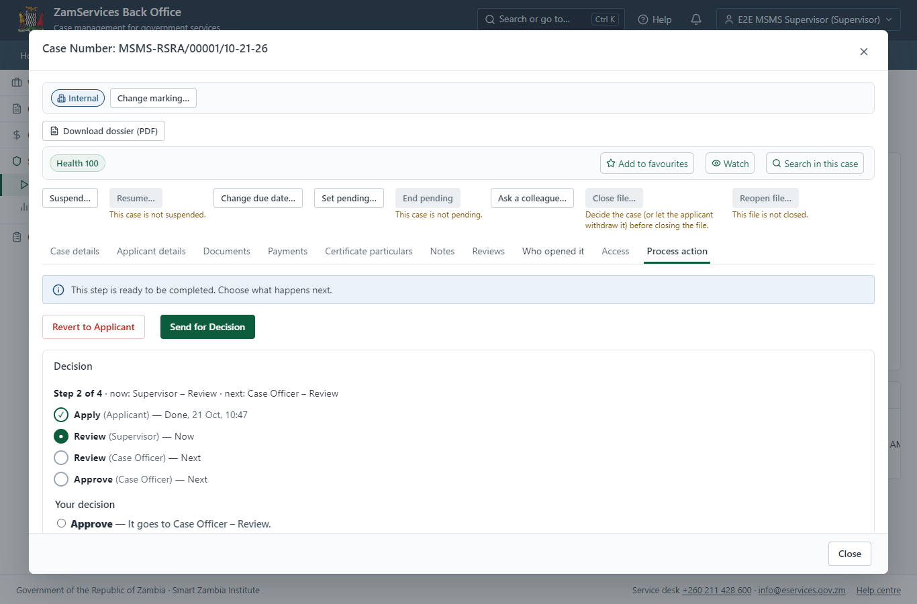Click the Internal marking badge
Image resolution: width=917 pixels, height=604 pixels.
[78, 98]
